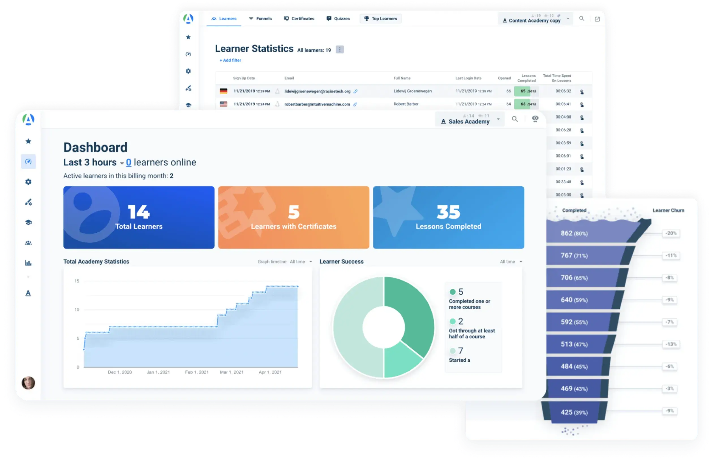Click the + Add filter link

point(230,60)
